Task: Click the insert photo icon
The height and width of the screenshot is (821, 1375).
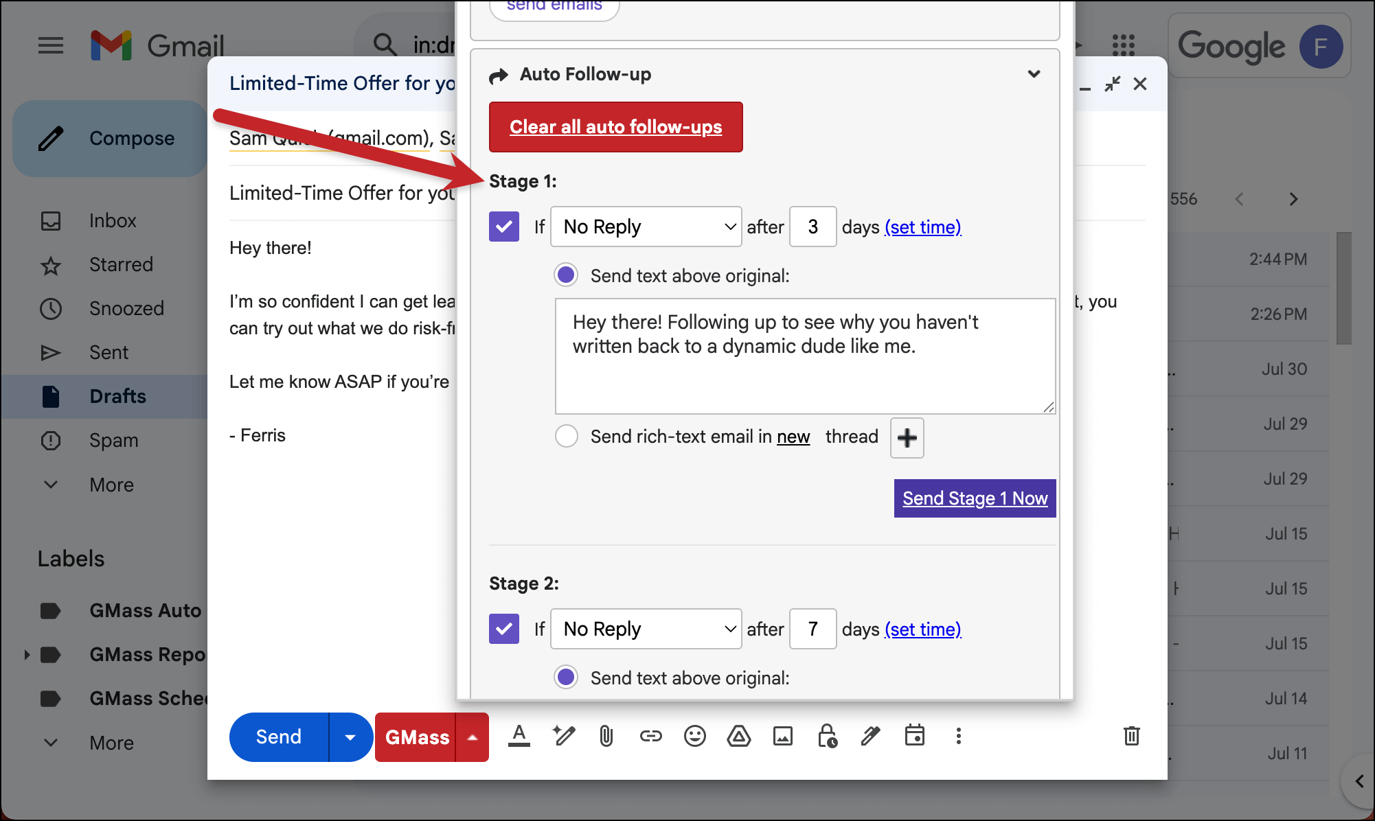Action: [x=782, y=737]
